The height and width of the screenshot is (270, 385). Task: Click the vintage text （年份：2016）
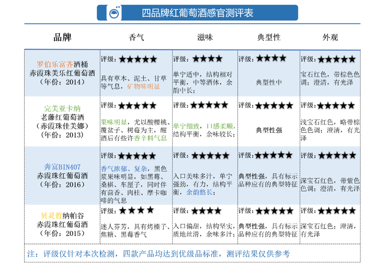click(62, 185)
